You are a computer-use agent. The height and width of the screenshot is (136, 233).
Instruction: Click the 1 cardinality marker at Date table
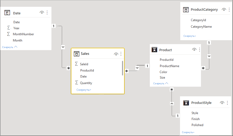(x=54, y=26)
